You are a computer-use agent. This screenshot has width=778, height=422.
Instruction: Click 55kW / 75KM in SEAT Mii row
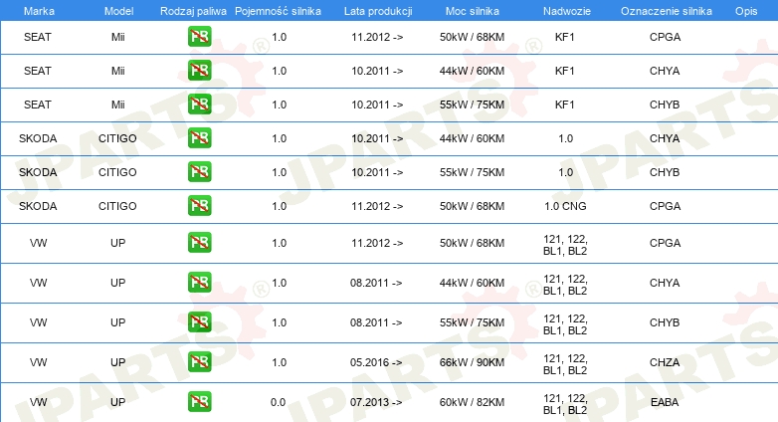(x=472, y=105)
